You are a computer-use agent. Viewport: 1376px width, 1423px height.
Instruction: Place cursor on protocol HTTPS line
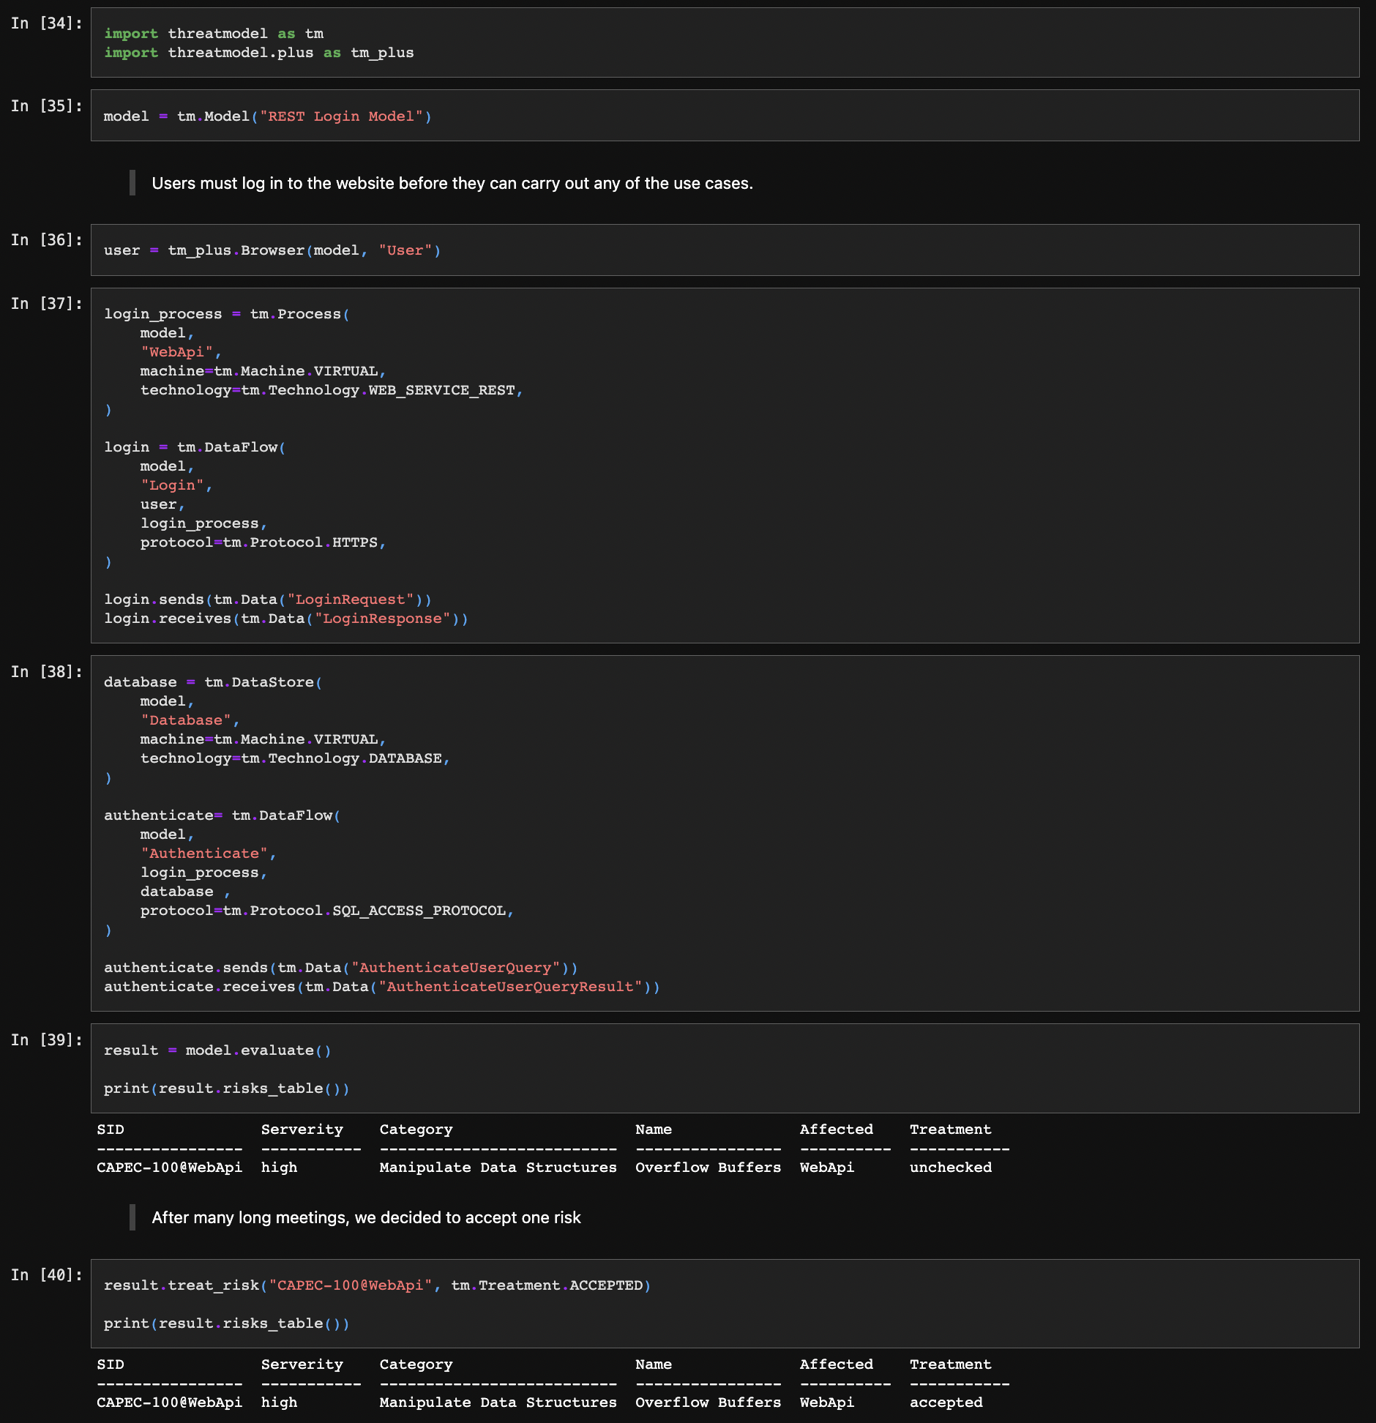tap(262, 542)
